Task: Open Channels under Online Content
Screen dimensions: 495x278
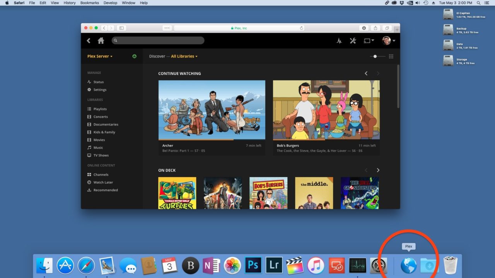Action: click(97, 175)
